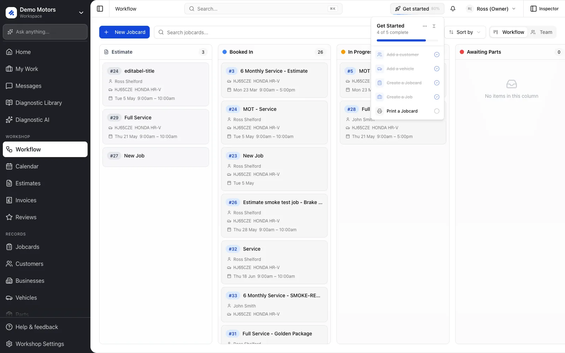Viewport: 565px width, 353px height.
Task: Expand the Demo Motors workspace switcher chevron
Action: (81, 13)
